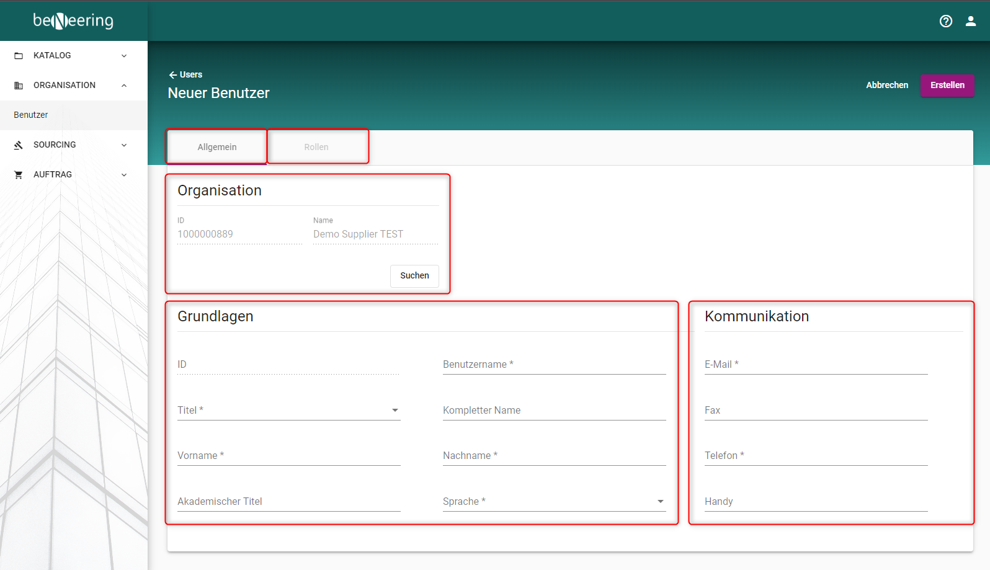Screen dimensions: 990x570
Task: Click the Suchen button in Organisation
Action: 414,276
